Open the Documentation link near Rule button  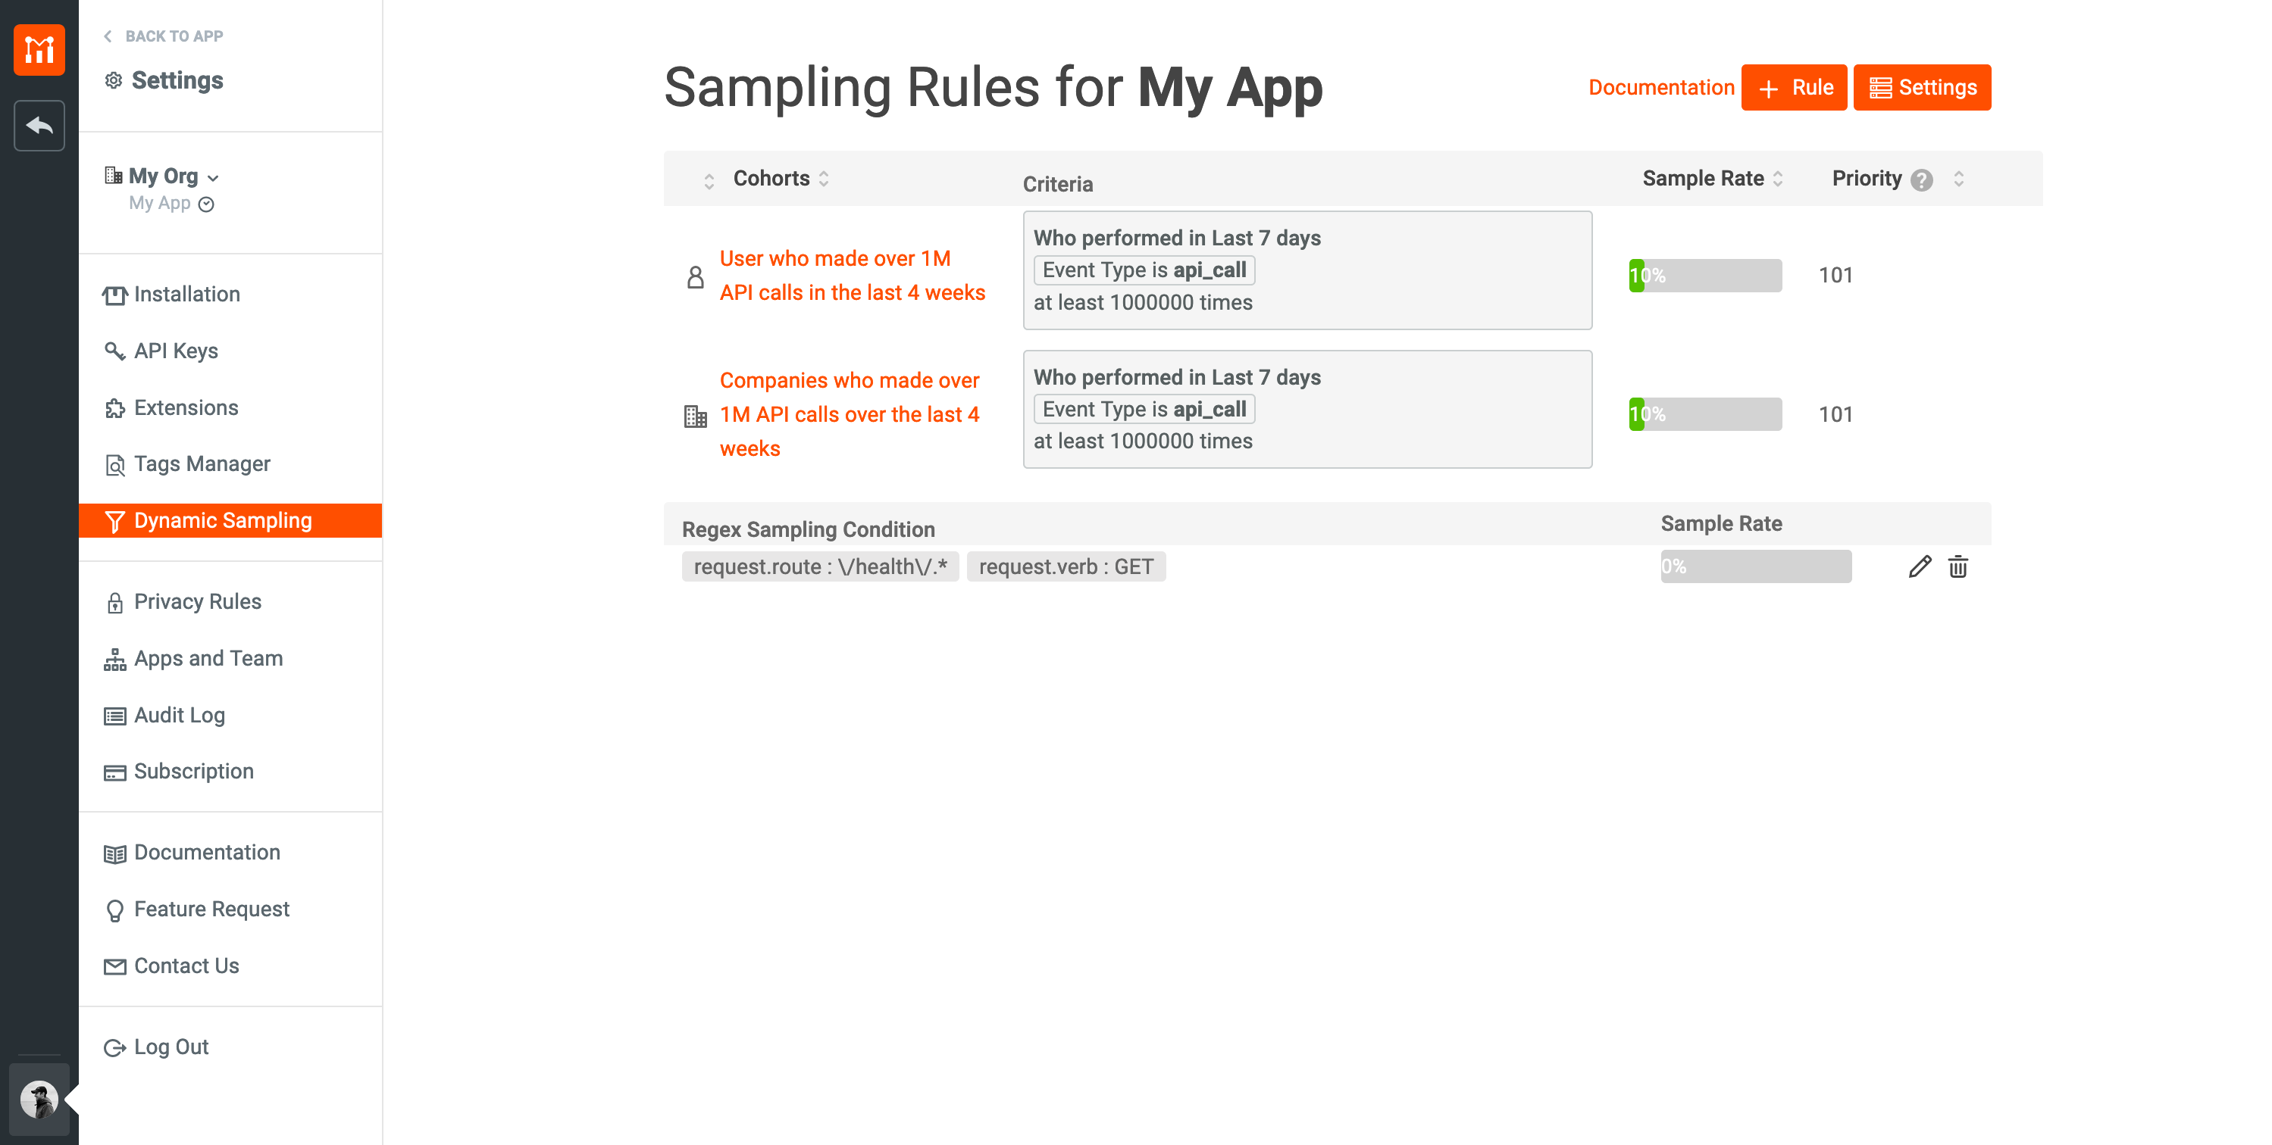click(1662, 87)
